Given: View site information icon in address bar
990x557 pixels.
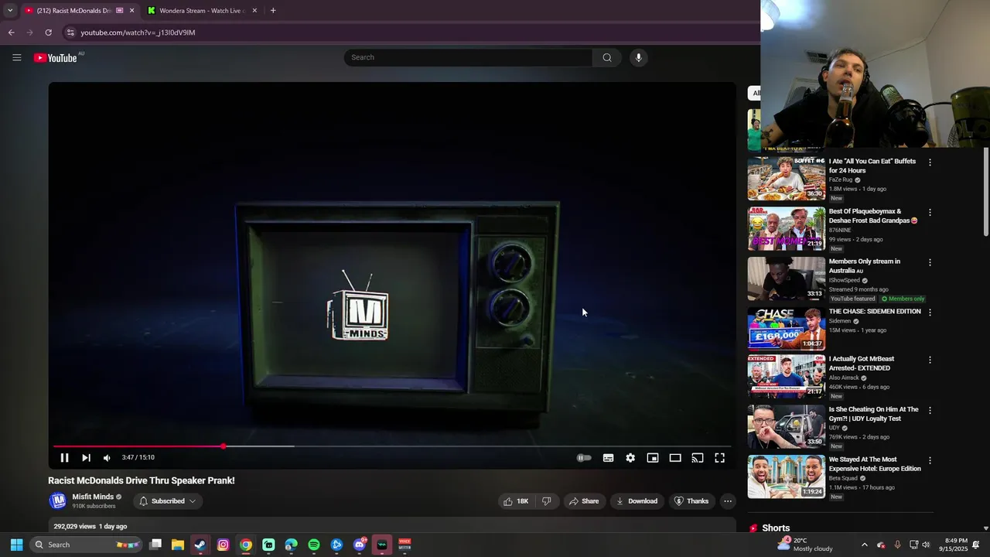Looking at the screenshot, I should (x=70, y=32).
